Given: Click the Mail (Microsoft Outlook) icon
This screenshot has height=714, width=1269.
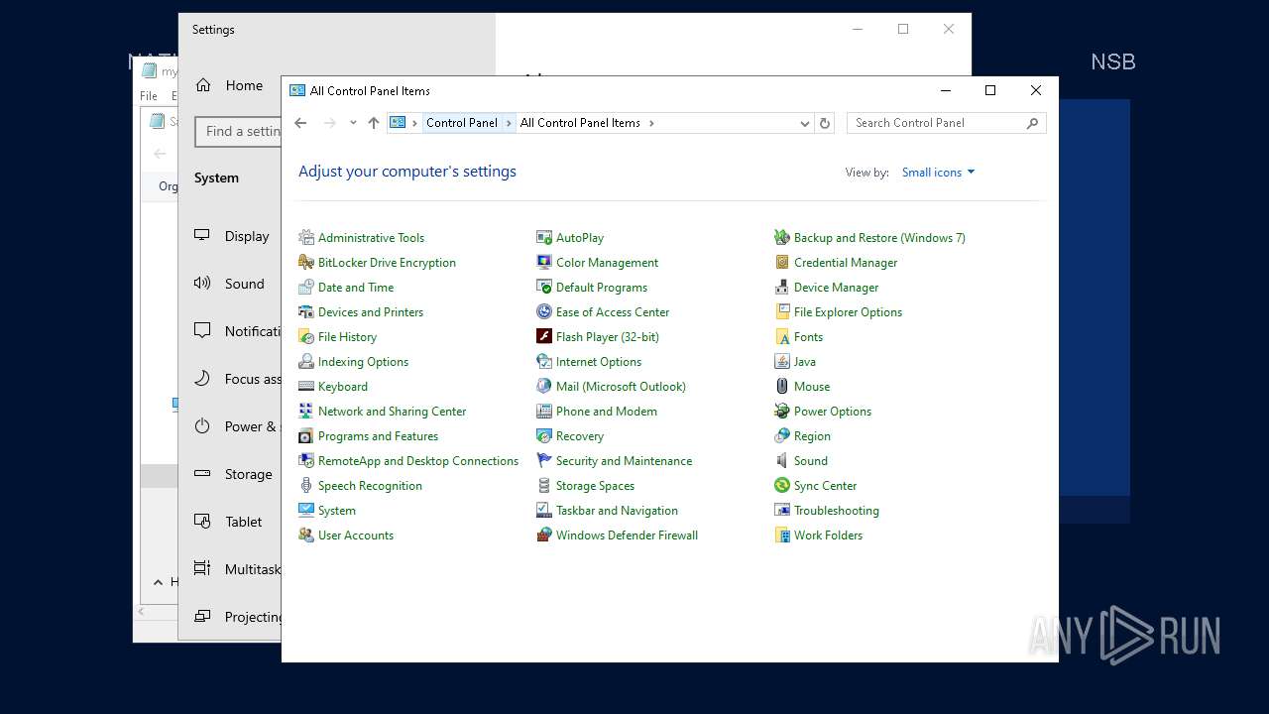Looking at the screenshot, I should coord(544,387).
